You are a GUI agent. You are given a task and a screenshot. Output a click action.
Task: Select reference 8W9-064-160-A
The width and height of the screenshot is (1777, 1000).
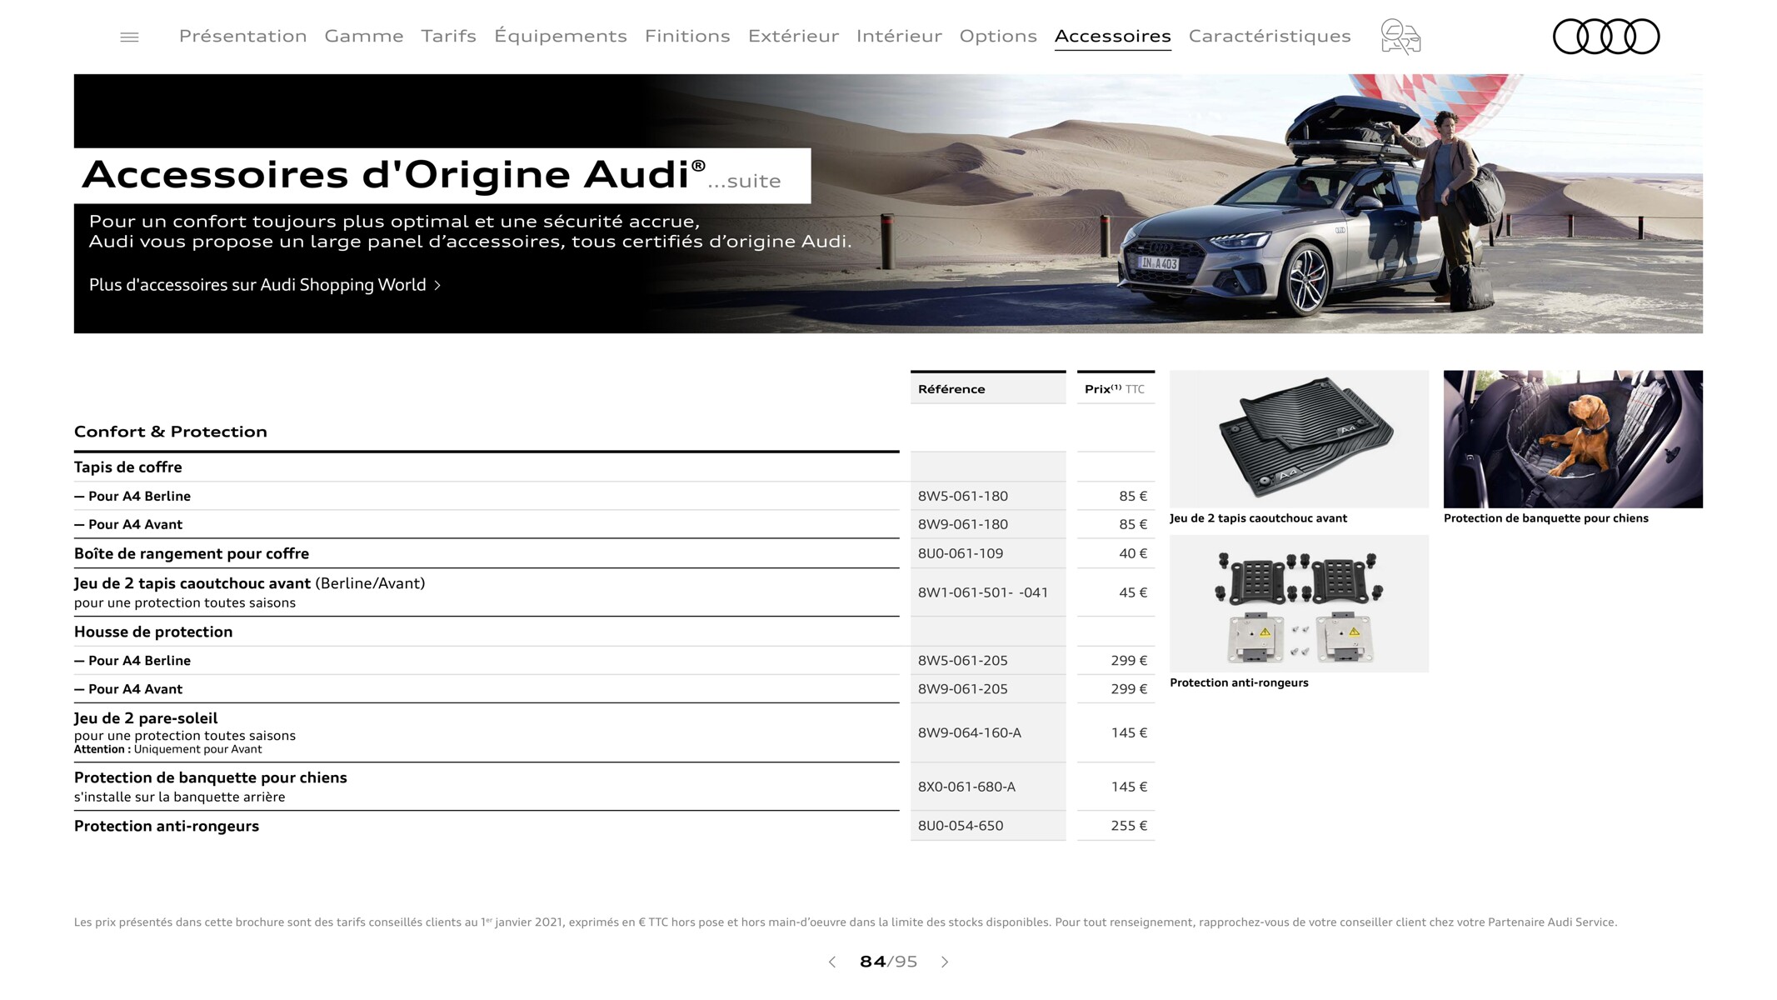click(970, 732)
